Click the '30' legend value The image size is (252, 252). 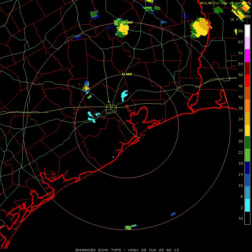tap(241, 130)
